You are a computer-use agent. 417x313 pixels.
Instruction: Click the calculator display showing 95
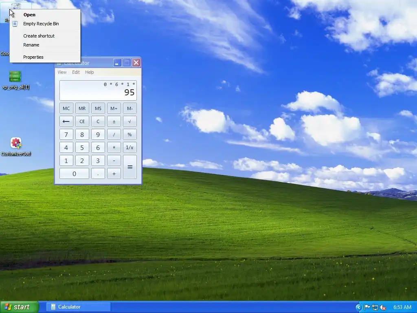pos(98,90)
